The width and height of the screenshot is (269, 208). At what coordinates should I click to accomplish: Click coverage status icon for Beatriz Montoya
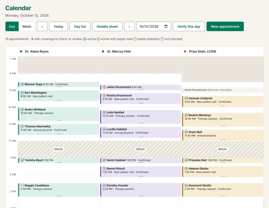(x=186, y=115)
